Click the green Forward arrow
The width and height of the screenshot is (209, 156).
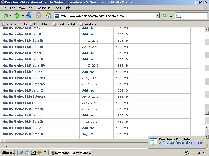17,16
